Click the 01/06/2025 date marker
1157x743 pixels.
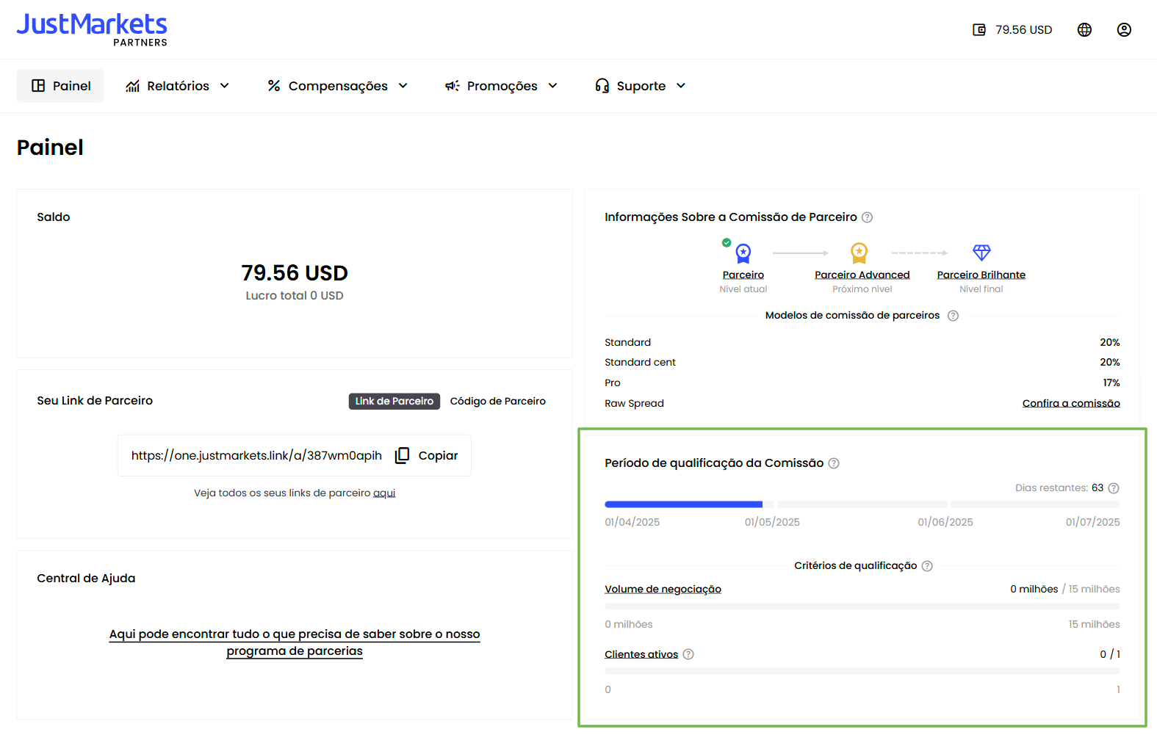(x=945, y=522)
